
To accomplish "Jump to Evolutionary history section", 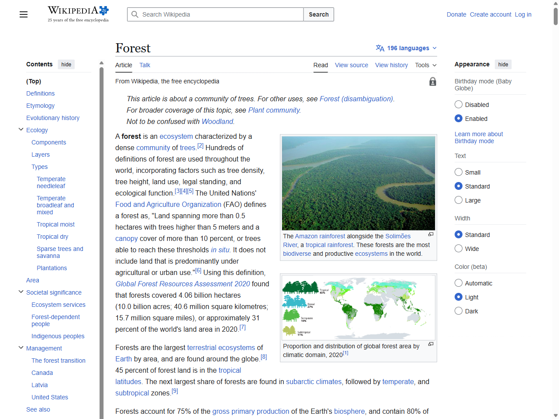I will 53,118.
